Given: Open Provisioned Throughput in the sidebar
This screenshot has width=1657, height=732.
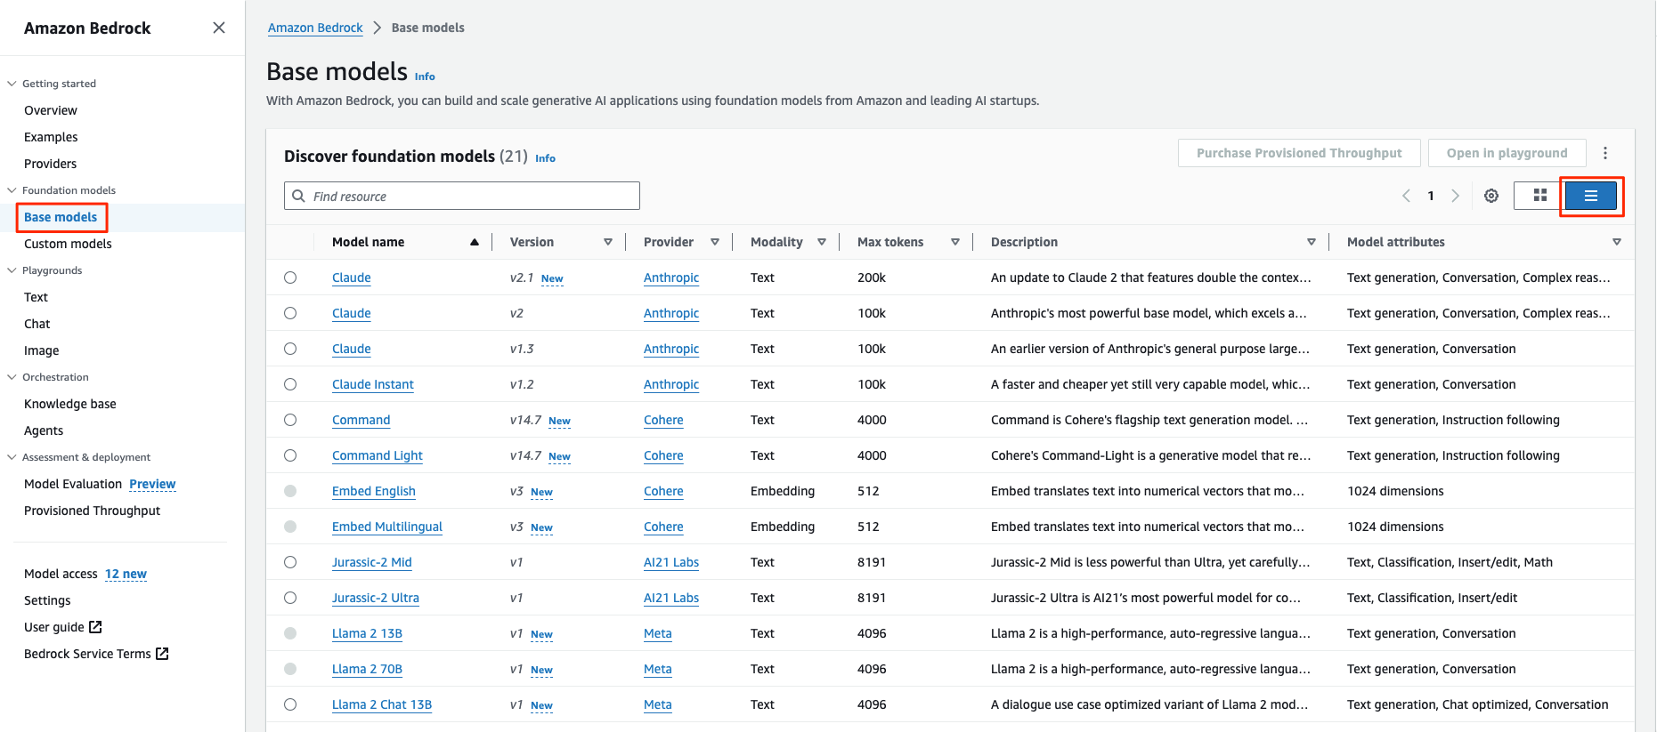Looking at the screenshot, I should (x=93, y=511).
